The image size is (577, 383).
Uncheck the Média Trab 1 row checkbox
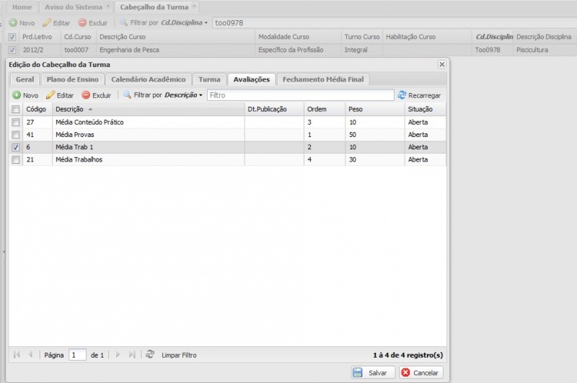click(x=16, y=147)
